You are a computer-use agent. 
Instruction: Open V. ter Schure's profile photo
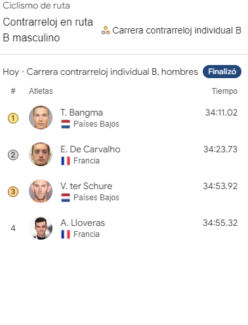tap(41, 191)
